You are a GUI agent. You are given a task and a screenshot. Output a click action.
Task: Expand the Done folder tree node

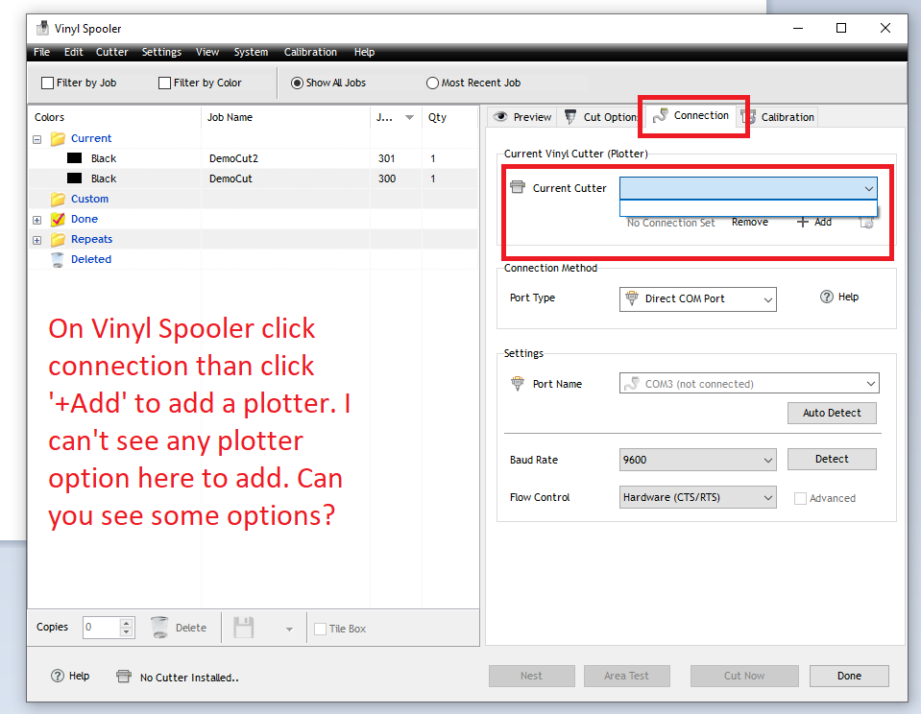[37, 220]
